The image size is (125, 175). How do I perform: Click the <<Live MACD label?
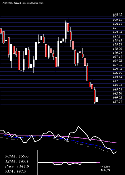[105, 168]
